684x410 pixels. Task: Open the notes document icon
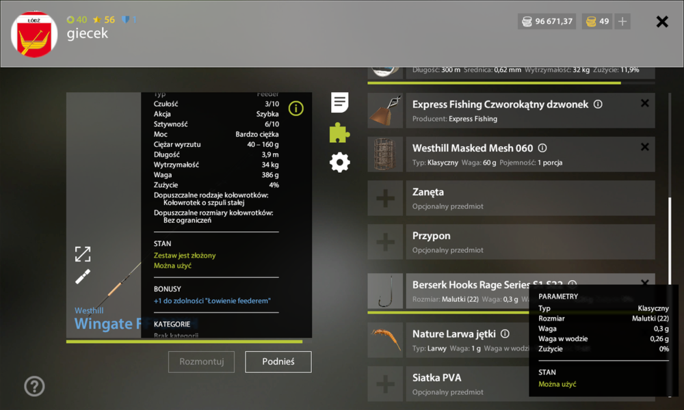tap(339, 102)
